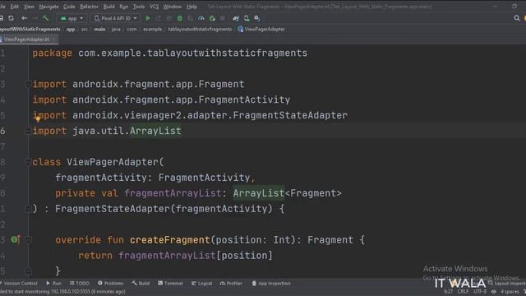Click the 'java' breadcrumb segment
526x296 pixels.
click(116, 30)
